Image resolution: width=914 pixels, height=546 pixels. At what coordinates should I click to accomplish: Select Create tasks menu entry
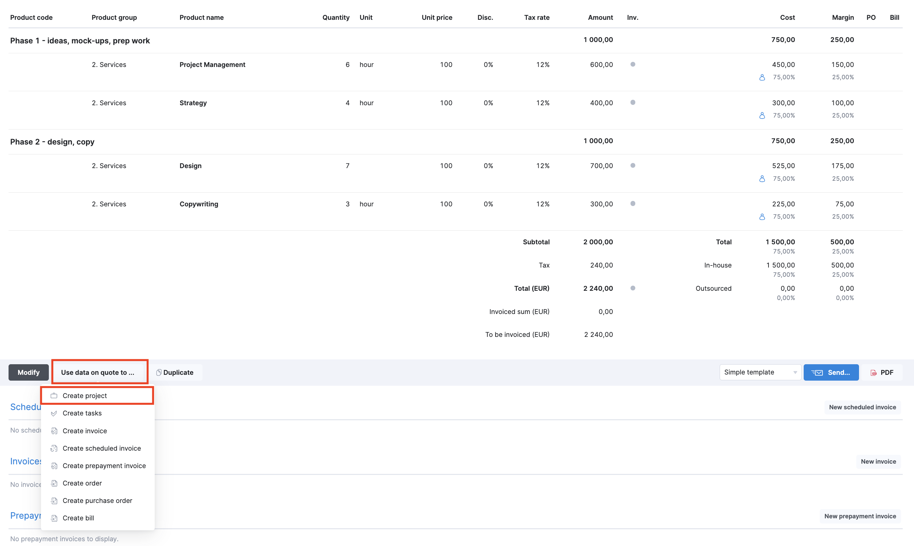coord(97,413)
